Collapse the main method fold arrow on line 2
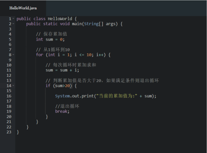This screenshot has width=207, height=153. pyautogui.click(x=13, y=24)
